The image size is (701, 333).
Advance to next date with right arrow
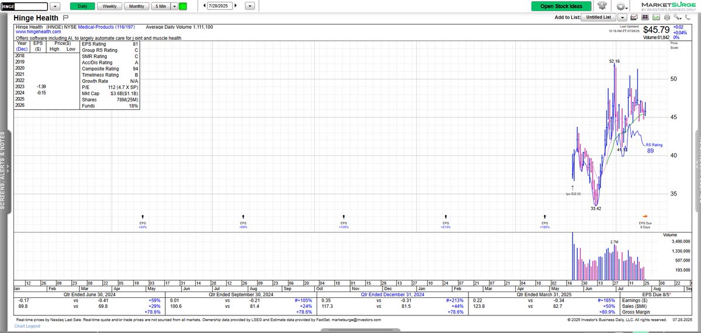click(235, 6)
